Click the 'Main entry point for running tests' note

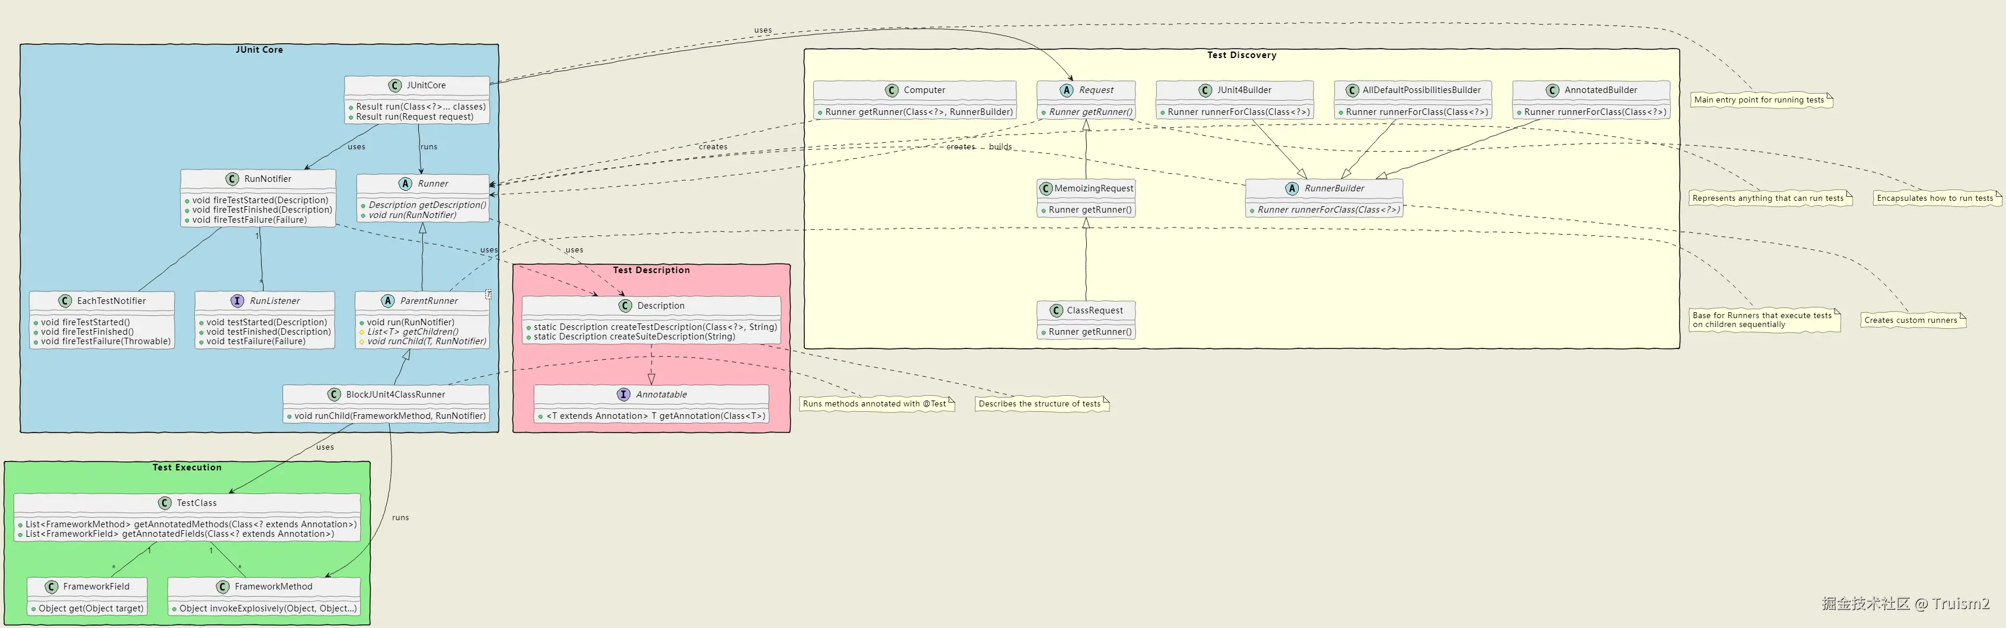(x=1761, y=101)
